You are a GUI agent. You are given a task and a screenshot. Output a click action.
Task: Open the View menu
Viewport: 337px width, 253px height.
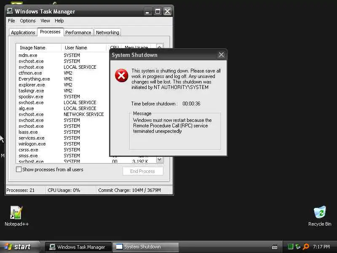click(x=45, y=21)
